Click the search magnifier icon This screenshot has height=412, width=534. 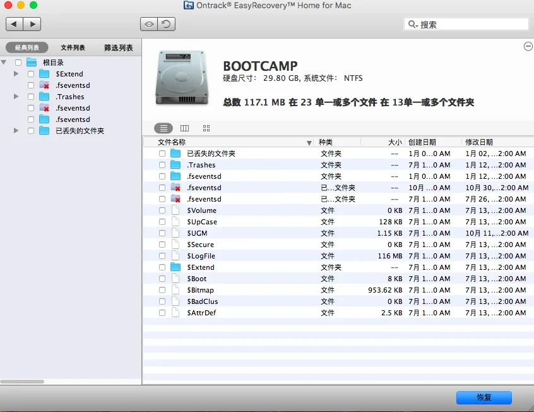(412, 24)
